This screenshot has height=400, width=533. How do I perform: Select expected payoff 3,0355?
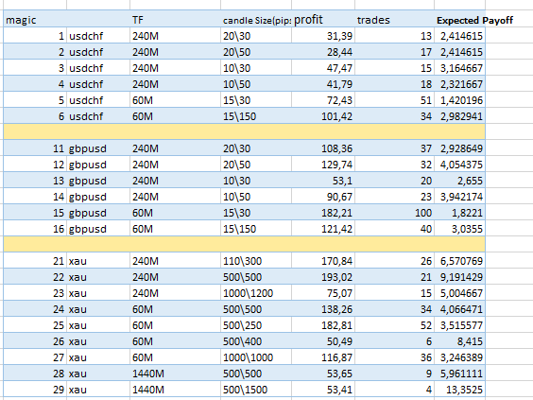tap(459, 229)
